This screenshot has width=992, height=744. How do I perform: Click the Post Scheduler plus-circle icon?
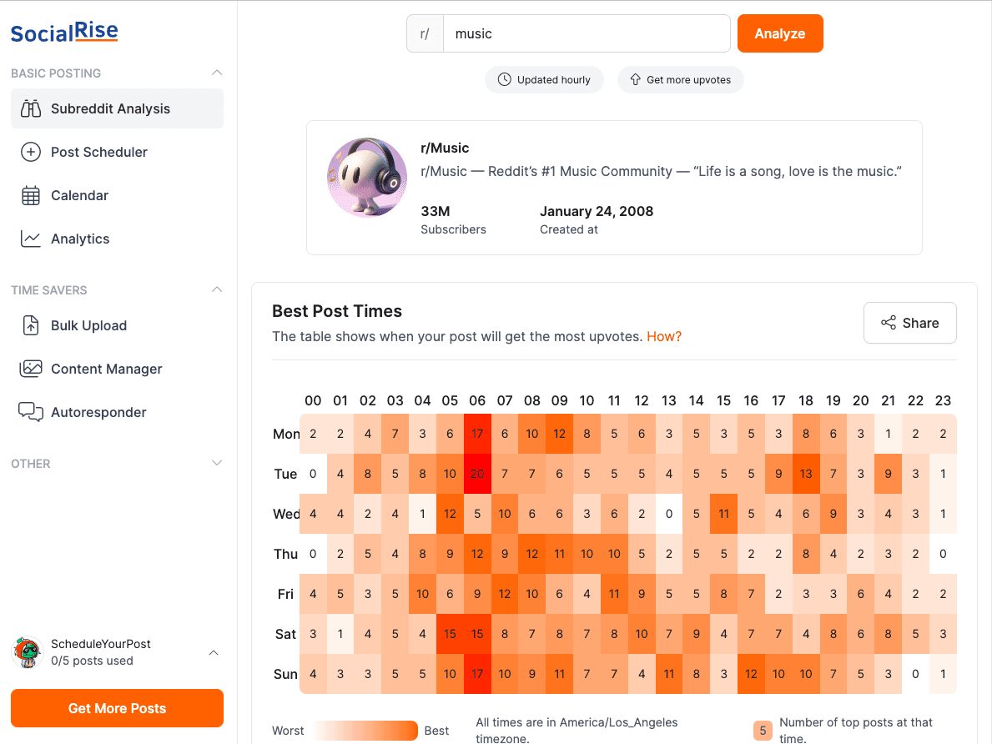tap(31, 152)
